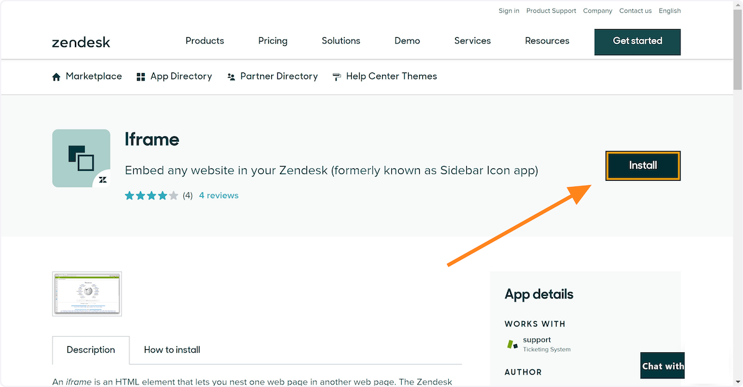
Task: Click the (4) rating count
Action: 188,196
